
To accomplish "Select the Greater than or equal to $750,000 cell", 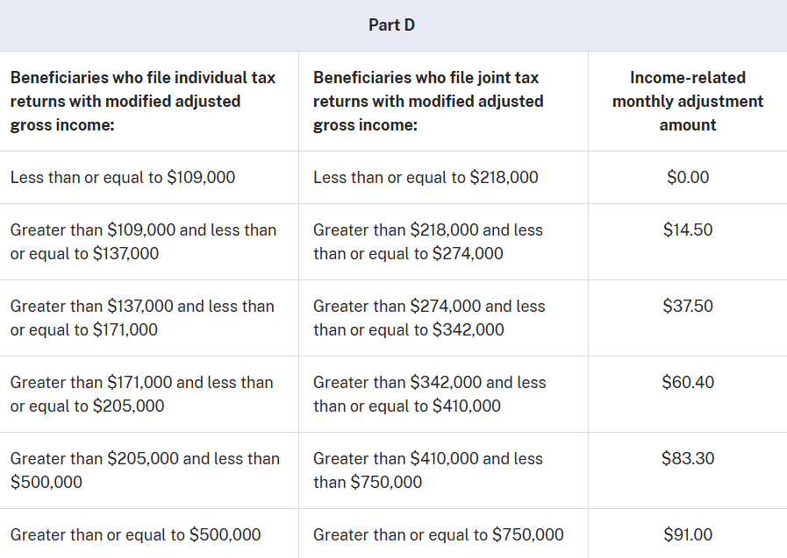I will (x=438, y=535).
